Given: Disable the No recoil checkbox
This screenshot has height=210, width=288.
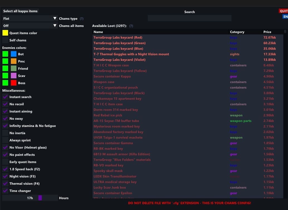Looking at the screenshot, I should point(5,104).
